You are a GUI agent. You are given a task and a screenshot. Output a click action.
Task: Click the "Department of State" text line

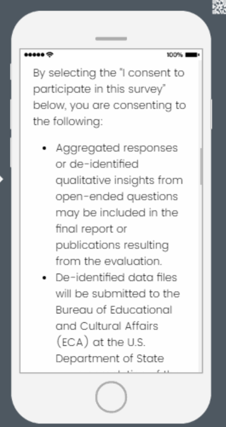[x=110, y=358]
